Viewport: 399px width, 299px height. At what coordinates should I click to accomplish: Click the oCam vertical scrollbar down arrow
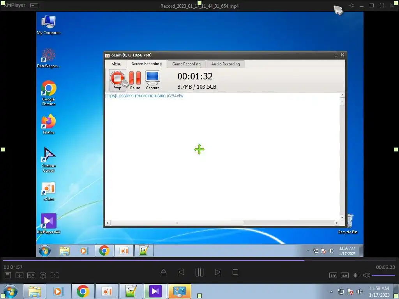[342, 218]
